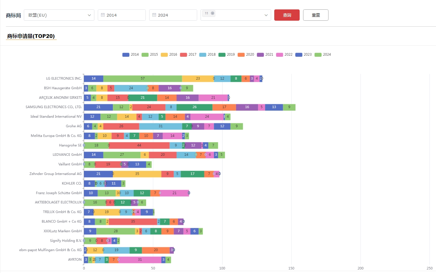Viewport: 436px width, 273px height.
Task: Click Hansgrohe SE red bar segment 44
Action: pyautogui.click(x=139, y=145)
